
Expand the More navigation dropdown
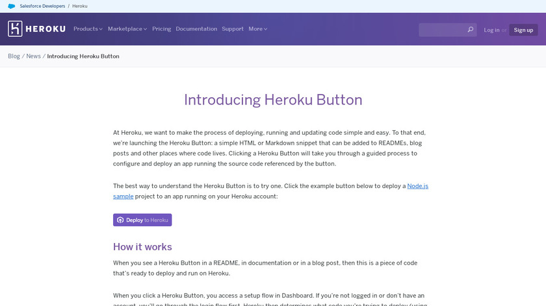[x=257, y=29]
